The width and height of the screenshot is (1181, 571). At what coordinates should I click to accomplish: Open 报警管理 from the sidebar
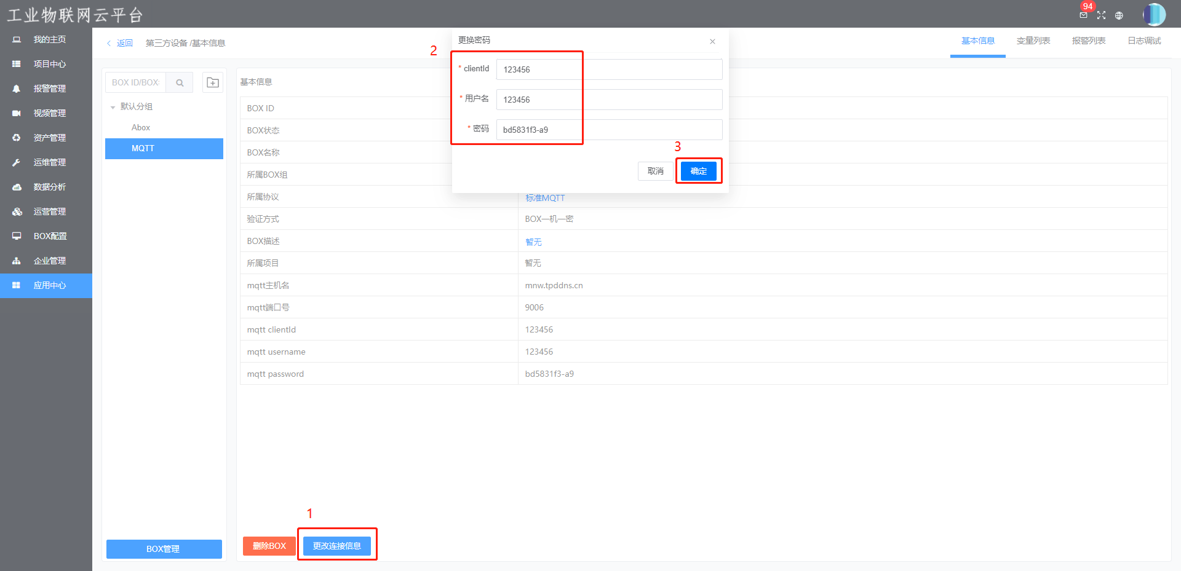(x=49, y=89)
